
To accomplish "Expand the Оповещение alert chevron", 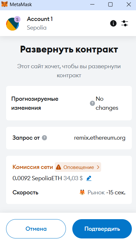I will click(x=98, y=167).
